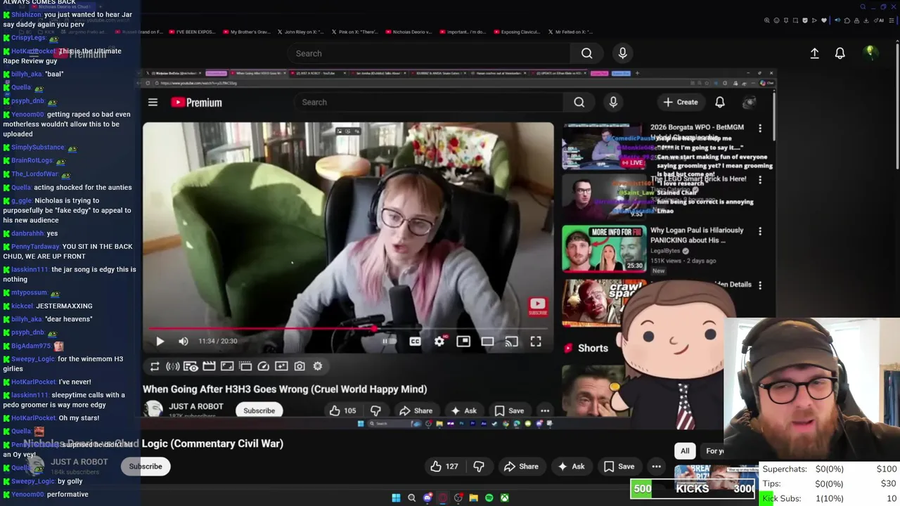Open options for crawl space video
900x506 pixels.
pyautogui.click(x=760, y=285)
